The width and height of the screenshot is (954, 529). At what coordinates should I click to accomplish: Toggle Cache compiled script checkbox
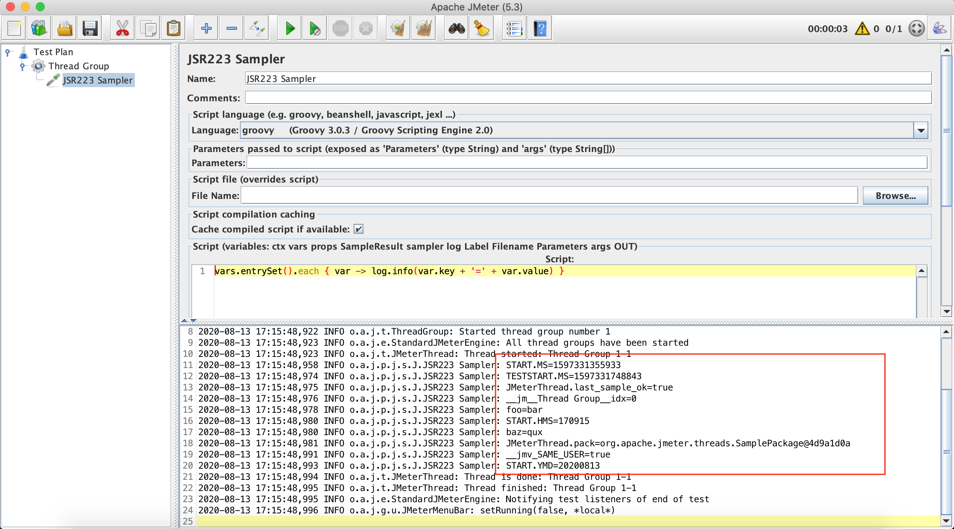(x=358, y=229)
